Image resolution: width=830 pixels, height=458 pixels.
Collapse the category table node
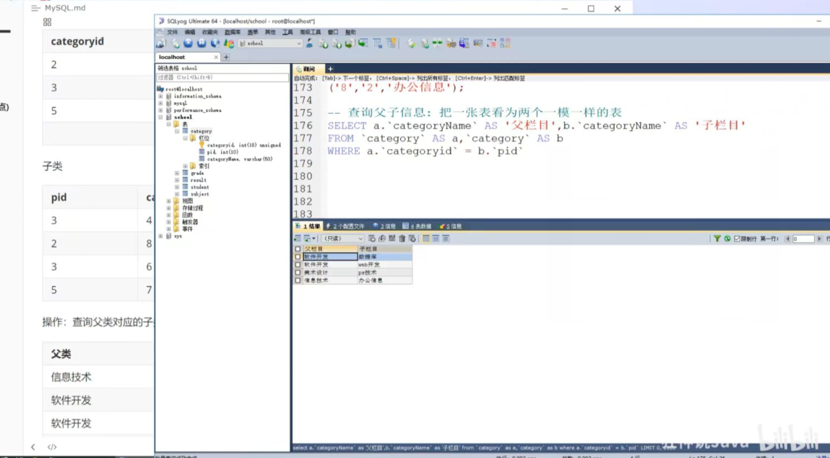point(177,131)
